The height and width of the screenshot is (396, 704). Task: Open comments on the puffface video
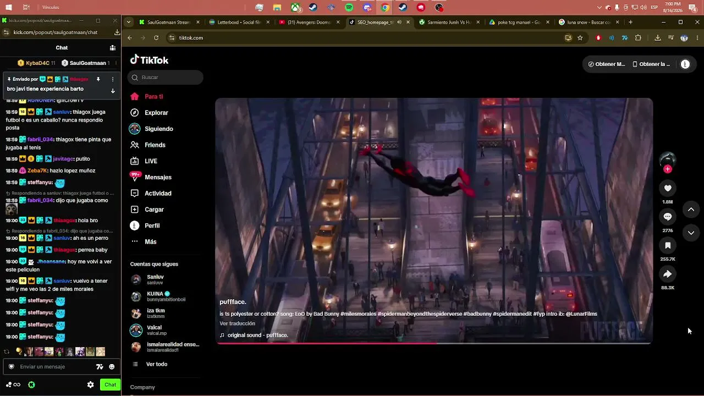click(668, 217)
